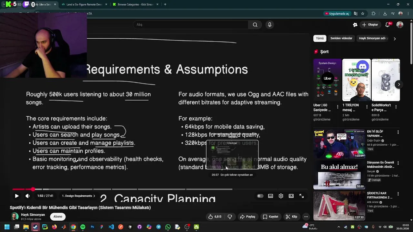Switch to theater mode view
Viewport: 413px width, 232px height.
point(291,196)
